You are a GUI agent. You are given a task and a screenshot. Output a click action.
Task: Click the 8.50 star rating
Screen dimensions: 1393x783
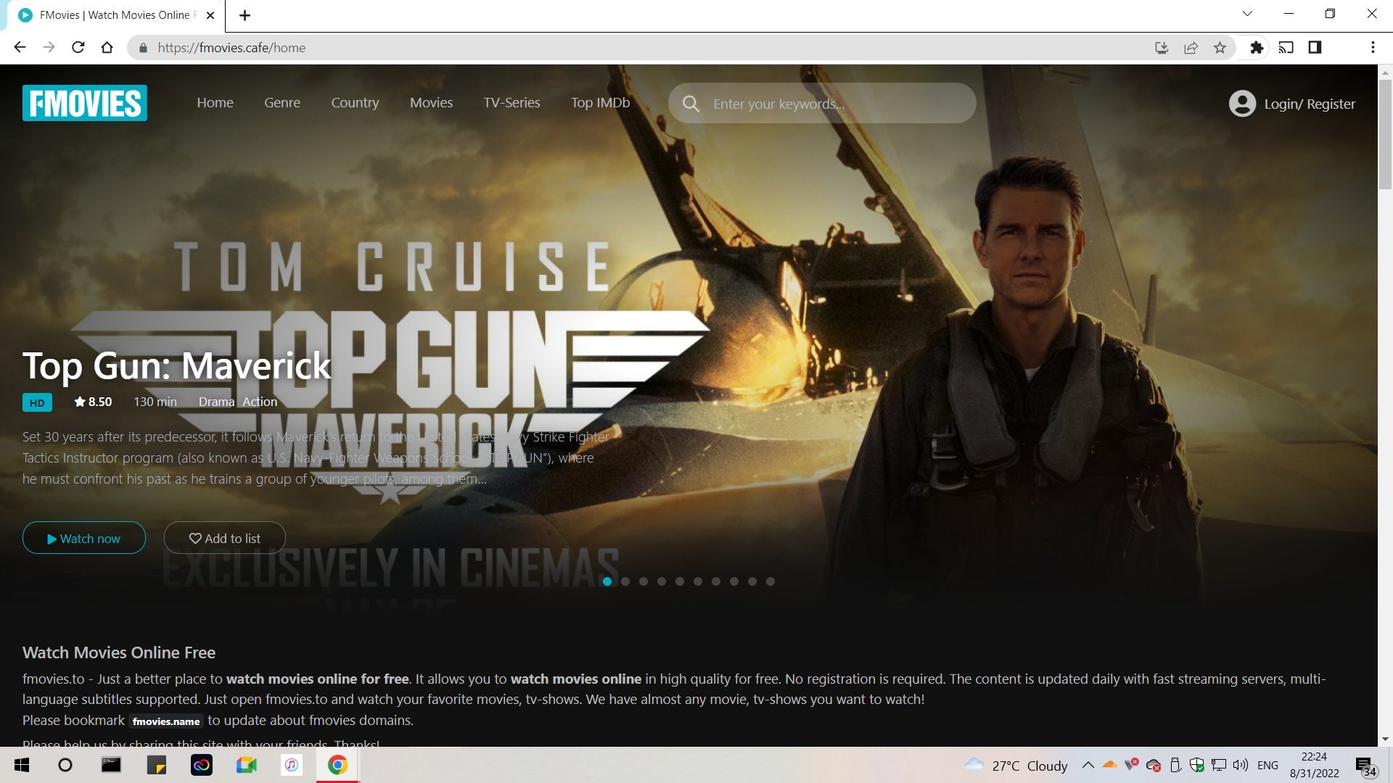(x=93, y=402)
